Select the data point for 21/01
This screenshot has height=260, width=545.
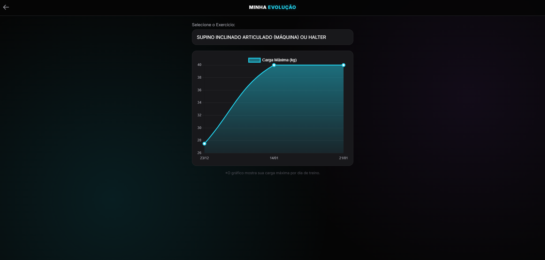point(343,65)
